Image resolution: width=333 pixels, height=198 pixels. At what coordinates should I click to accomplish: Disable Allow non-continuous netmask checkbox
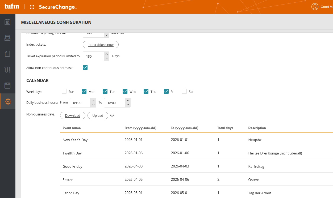point(85,67)
